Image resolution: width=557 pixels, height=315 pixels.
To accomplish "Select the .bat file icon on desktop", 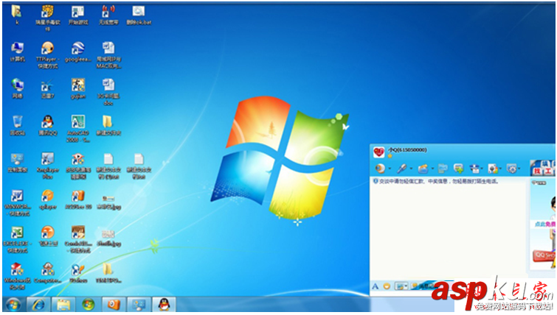I will 139,11.
